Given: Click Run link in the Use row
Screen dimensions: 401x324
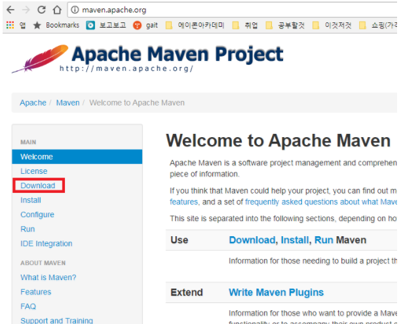Looking at the screenshot, I should 324,240.
